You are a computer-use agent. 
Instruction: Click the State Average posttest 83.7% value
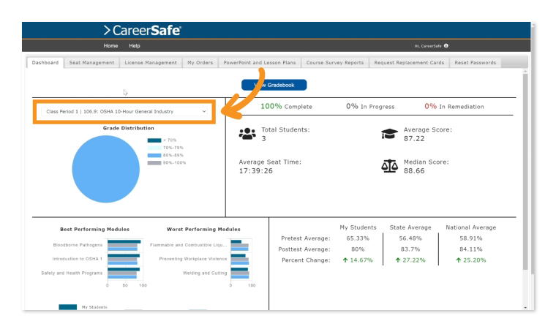click(x=410, y=249)
